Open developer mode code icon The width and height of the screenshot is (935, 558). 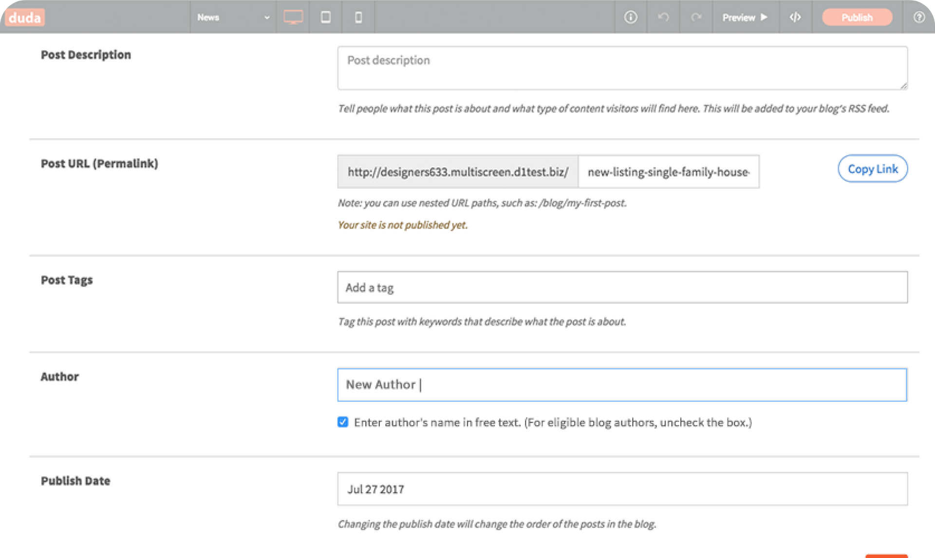pos(795,18)
